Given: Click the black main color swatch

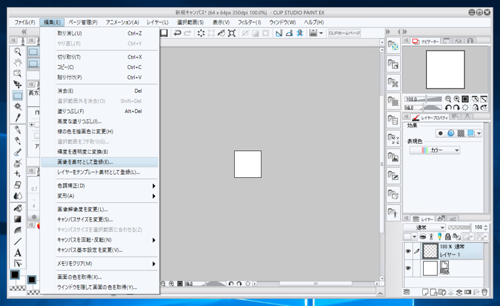Looking at the screenshot, I should (x=14, y=274).
